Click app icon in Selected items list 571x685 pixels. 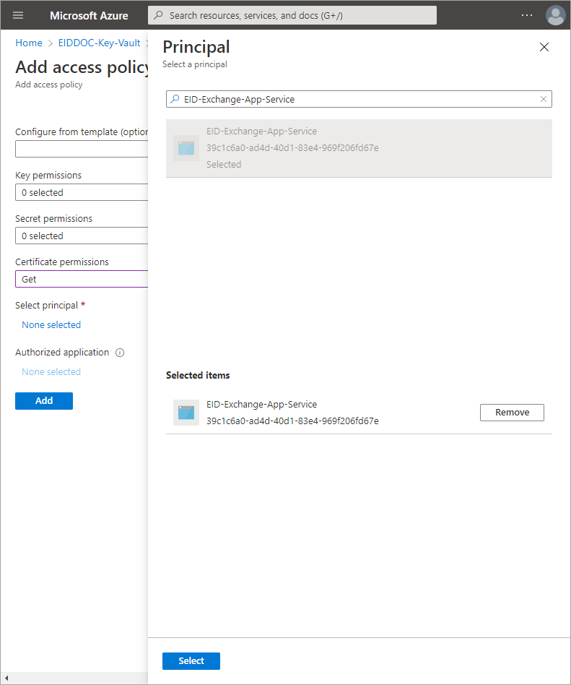pyautogui.click(x=186, y=413)
